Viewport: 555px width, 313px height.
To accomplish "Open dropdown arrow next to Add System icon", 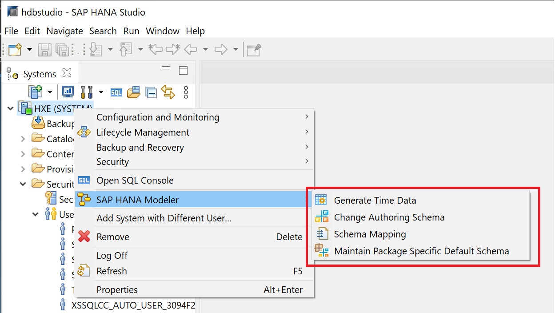I will click(50, 92).
